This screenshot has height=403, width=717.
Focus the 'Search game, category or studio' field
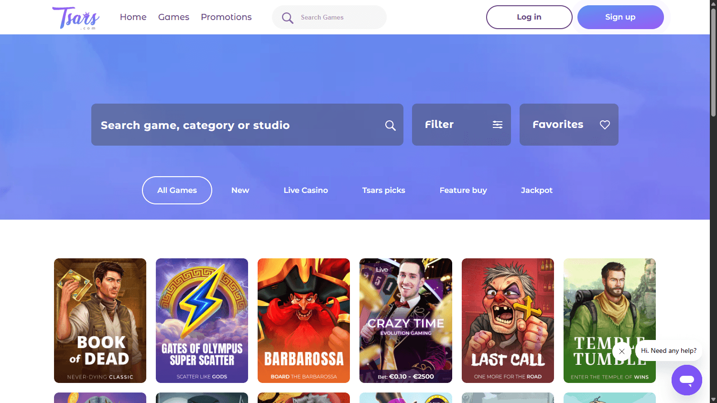pyautogui.click(x=247, y=125)
